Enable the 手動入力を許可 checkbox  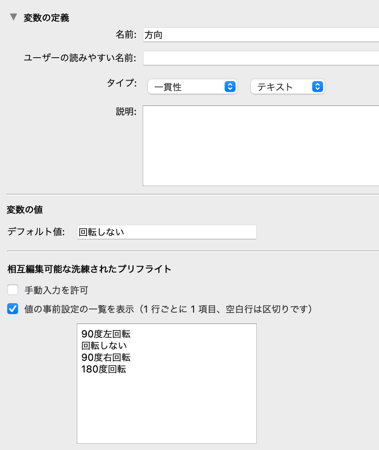[x=13, y=290]
